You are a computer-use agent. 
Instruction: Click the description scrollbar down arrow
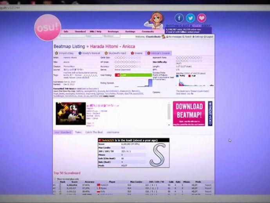click(169, 125)
